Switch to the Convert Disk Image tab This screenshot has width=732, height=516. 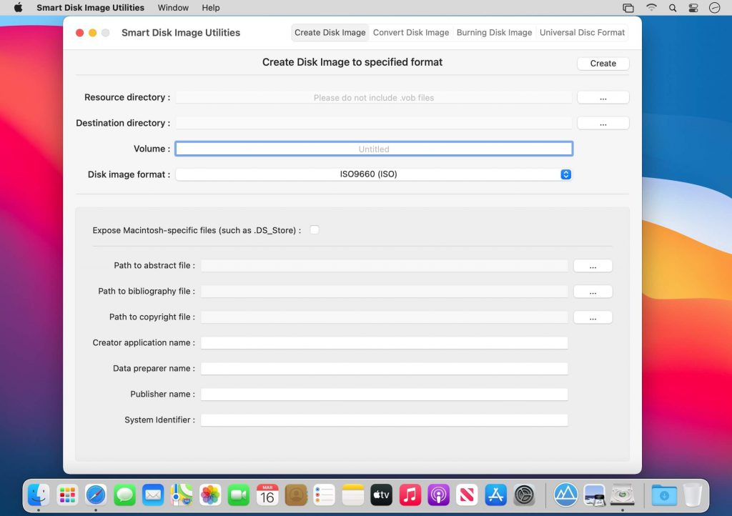(x=411, y=32)
